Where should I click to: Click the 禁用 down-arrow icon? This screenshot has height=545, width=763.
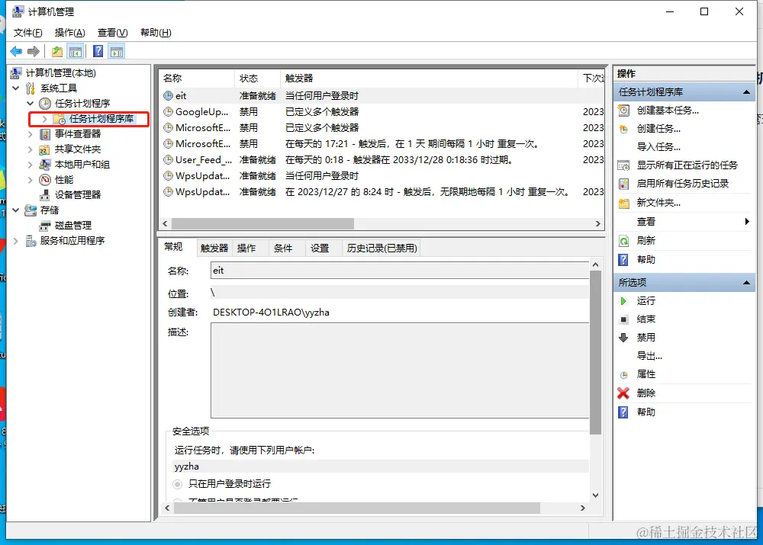tap(623, 338)
